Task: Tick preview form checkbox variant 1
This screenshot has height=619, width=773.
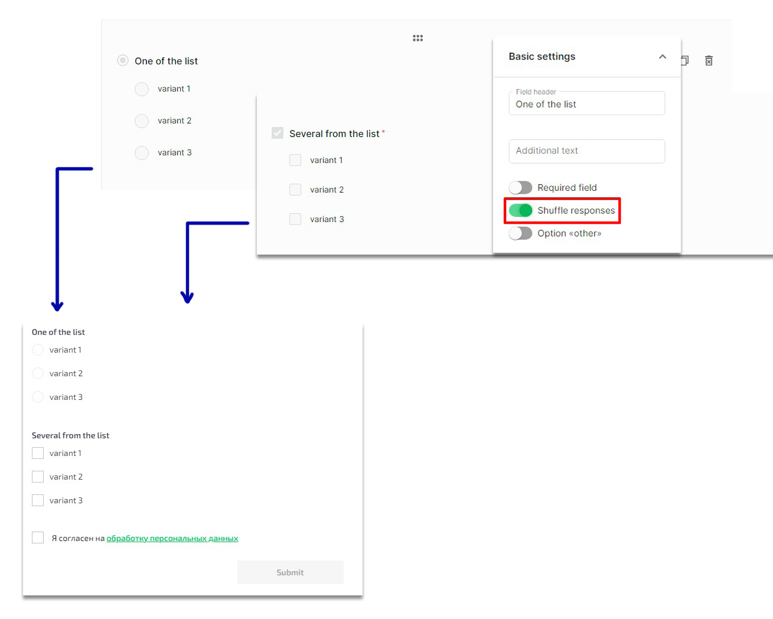Action: [38, 453]
